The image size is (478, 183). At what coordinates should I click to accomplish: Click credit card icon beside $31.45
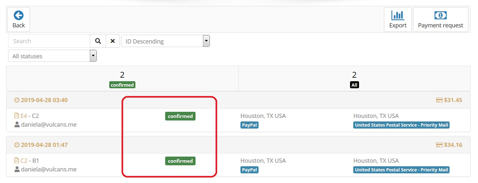(439, 100)
